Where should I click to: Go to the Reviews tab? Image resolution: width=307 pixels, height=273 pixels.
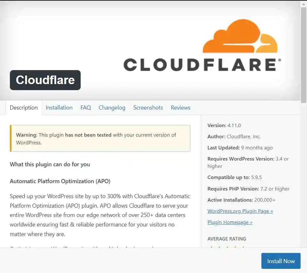pos(180,108)
